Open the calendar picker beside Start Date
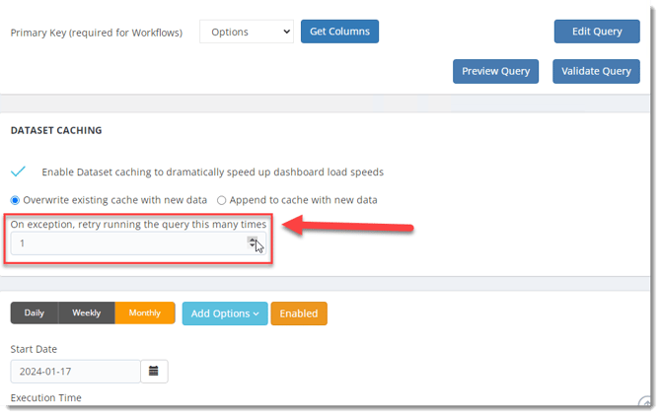 point(155,372)
